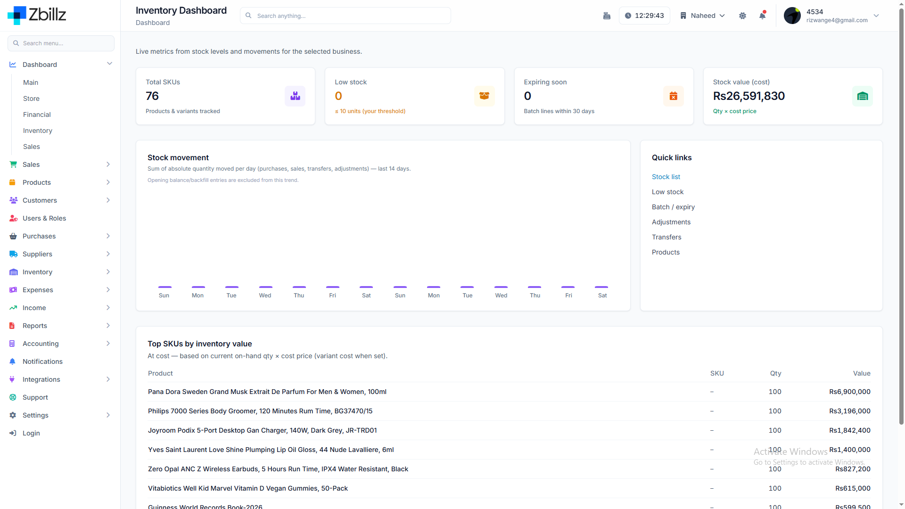Open the Stock list quick link
Image resolution: width=905 pixels, height=509 pixels.
666,177
